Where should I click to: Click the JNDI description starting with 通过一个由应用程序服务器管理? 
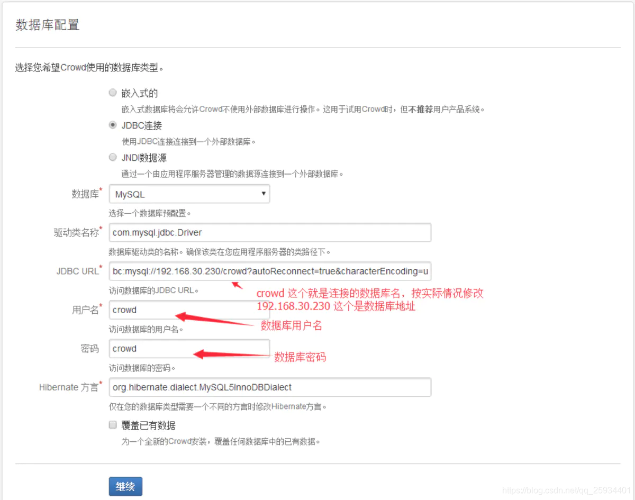point(232,174)
